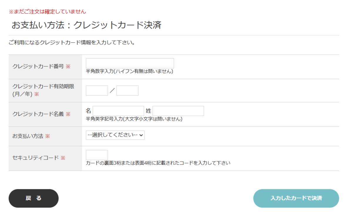Click the クレジットカード番号 row label
This screenshot has height=217, width=351.
tap(38, 66)
